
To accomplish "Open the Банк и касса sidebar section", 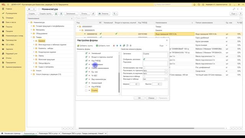I will coord(11,22).
